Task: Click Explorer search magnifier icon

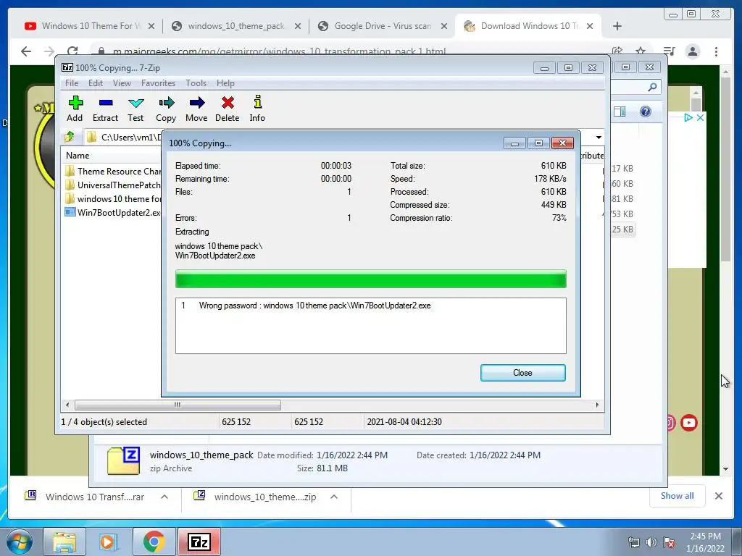Action: coord(652,87)
